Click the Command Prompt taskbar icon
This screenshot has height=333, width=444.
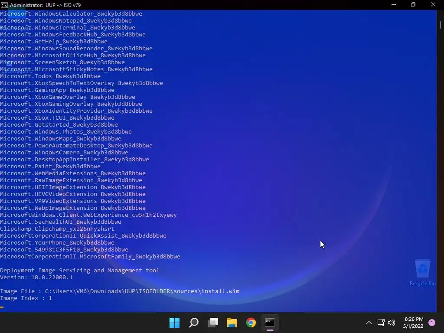coord(270,323)
